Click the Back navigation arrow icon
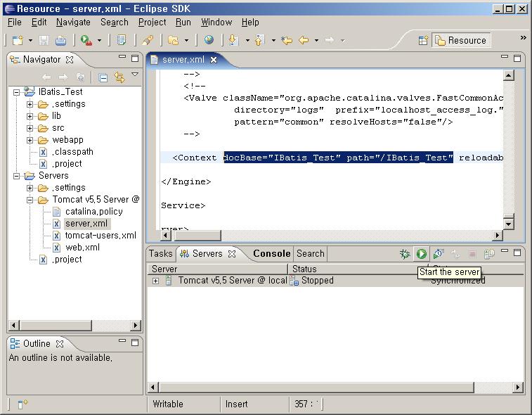The image size is (532, 415). [x=304, y=40]
